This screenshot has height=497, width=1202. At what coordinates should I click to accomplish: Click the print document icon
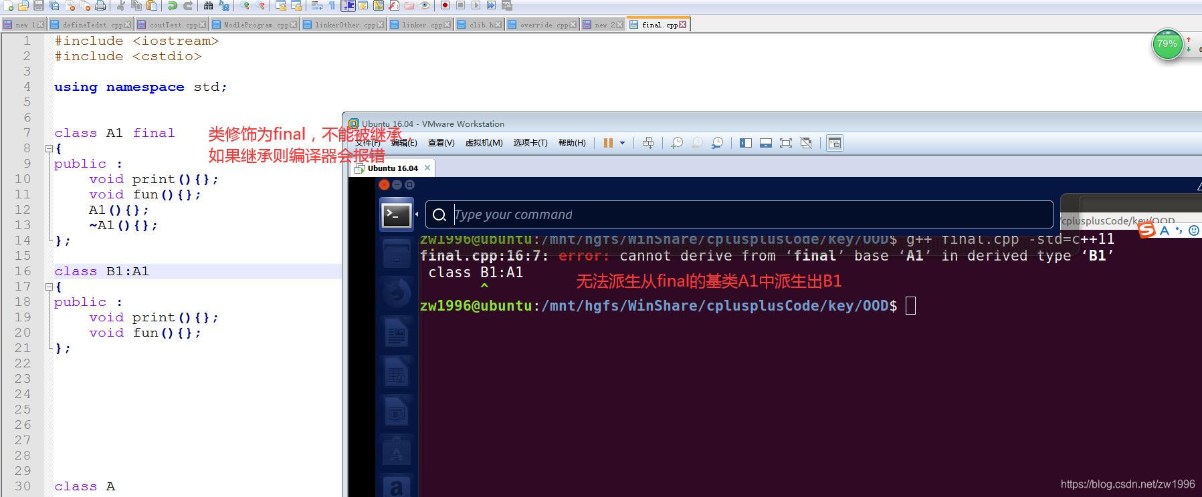100,5
